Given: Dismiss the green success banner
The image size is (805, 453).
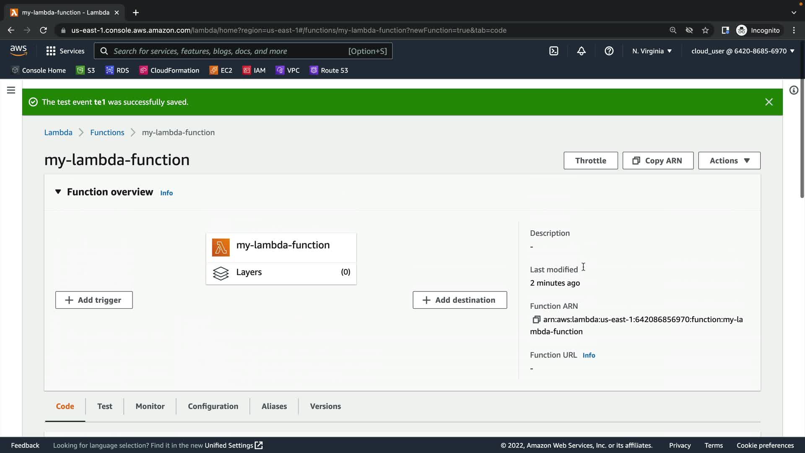Looking at the screenshot, I should click(769, 102).
